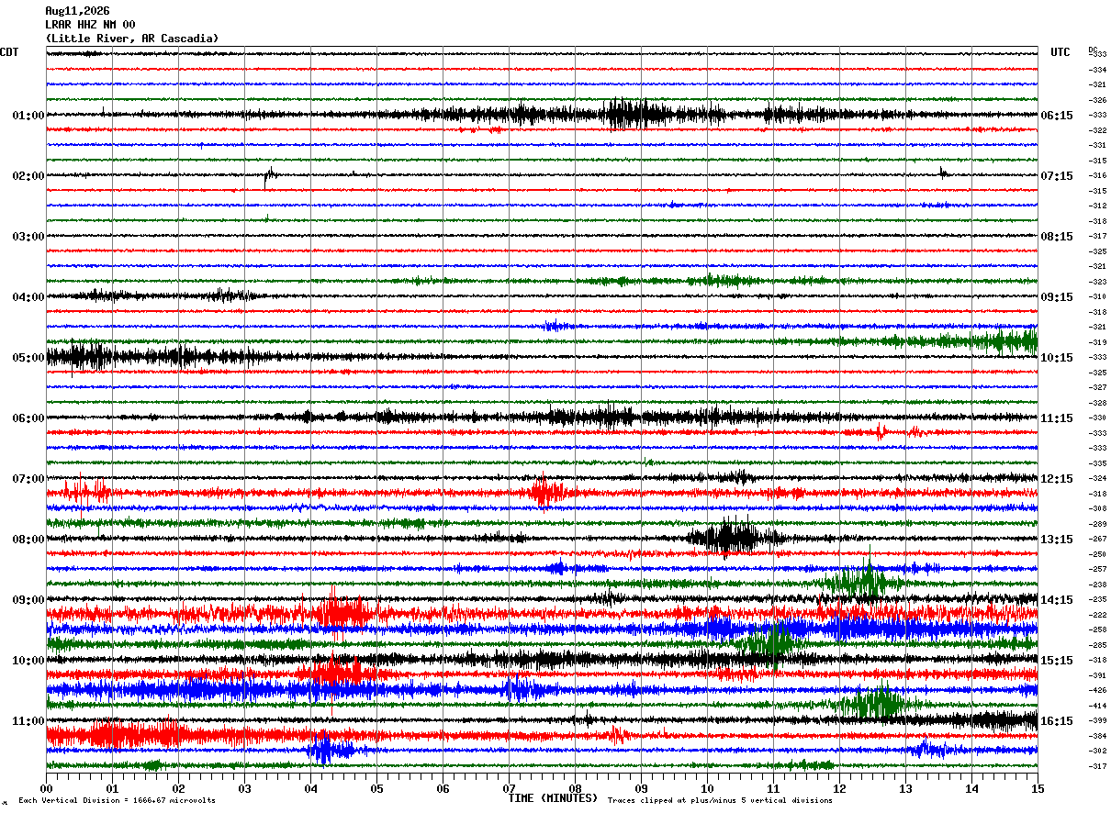Click the station title LRAR HHZ NM 00
This screenshot has height=813, width=1111.
coord(90,25)
